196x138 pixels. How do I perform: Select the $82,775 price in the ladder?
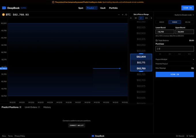[141, 63]
